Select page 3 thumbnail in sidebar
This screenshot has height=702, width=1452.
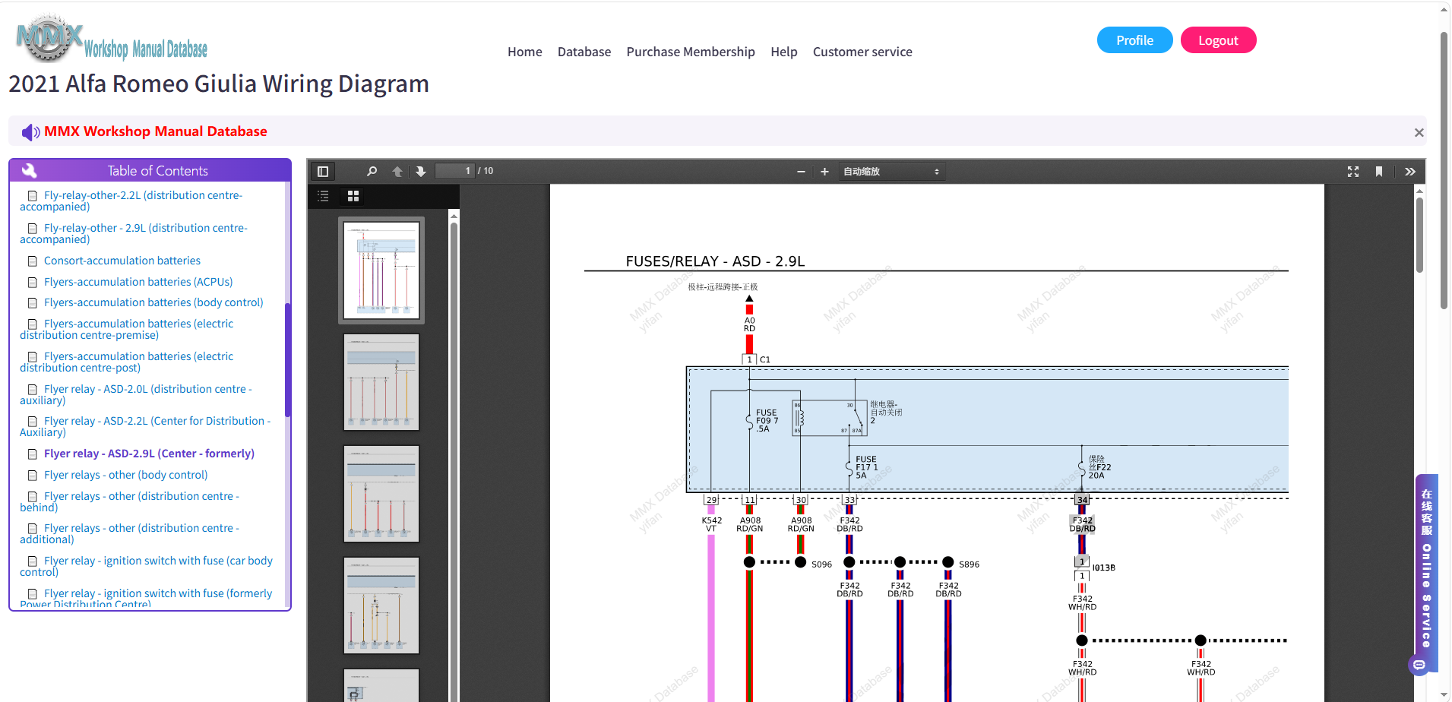[x=381, y=494]
